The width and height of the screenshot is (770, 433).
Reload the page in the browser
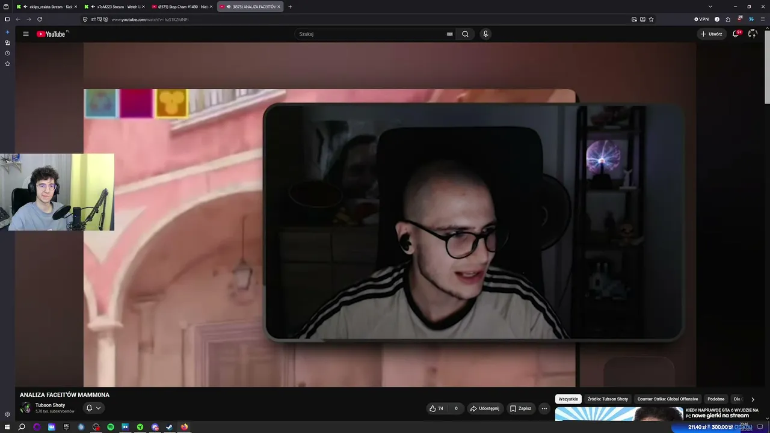coord(40,19)
